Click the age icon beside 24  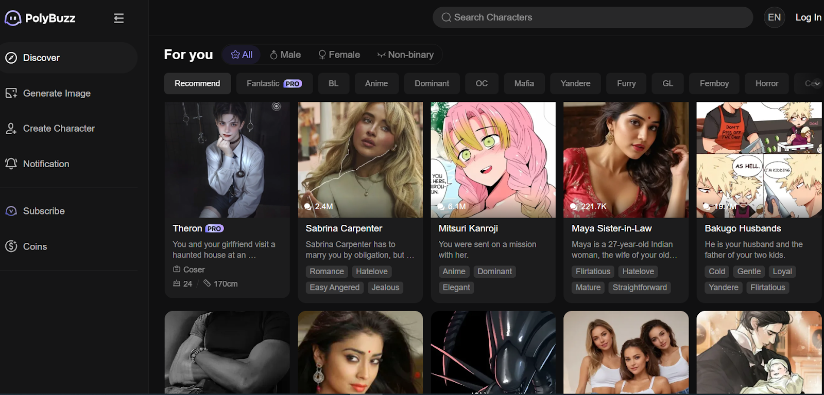[177, 283]
